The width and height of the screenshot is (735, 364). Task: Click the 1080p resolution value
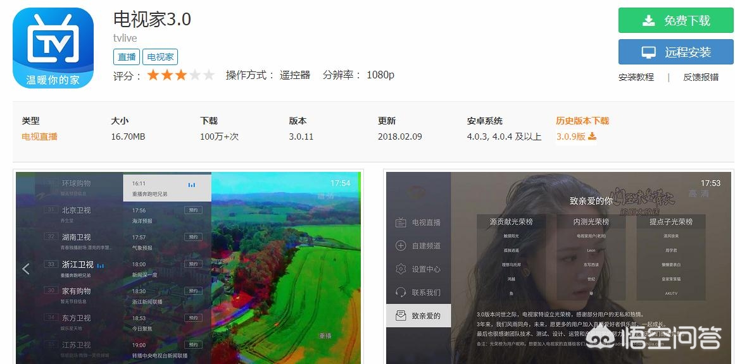click(x=380, y=75)
